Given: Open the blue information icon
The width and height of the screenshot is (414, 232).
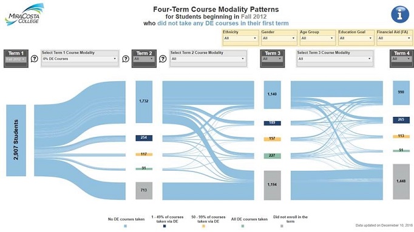Looking at the screenshot, I should coord(400,14).
